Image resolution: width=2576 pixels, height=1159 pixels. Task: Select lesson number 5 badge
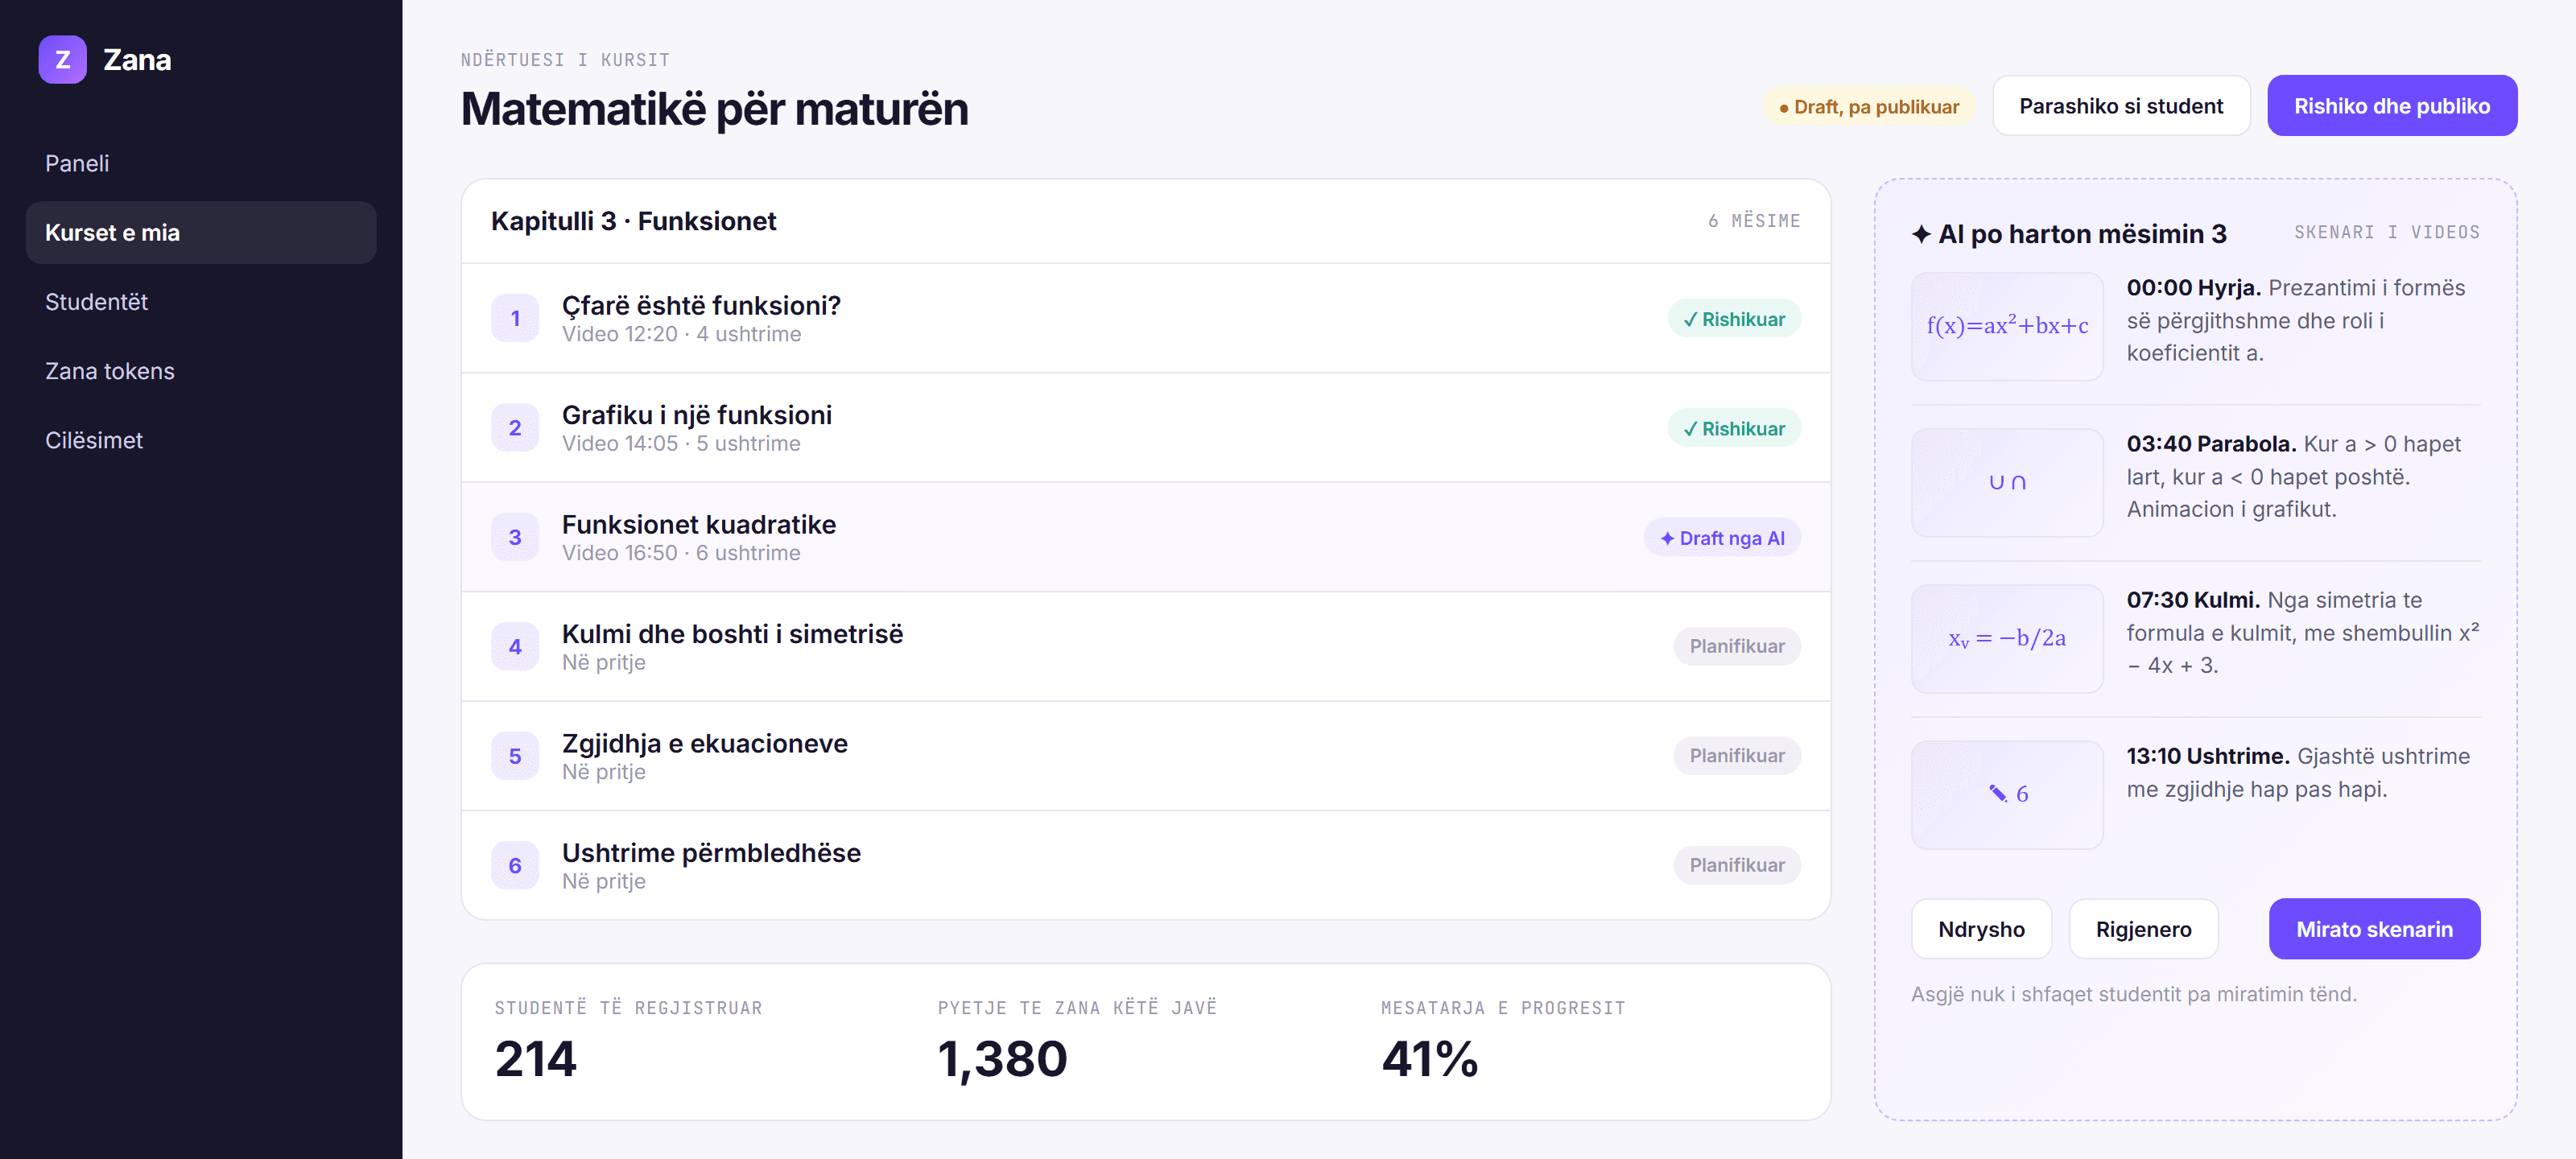click(x=515, y=756)
